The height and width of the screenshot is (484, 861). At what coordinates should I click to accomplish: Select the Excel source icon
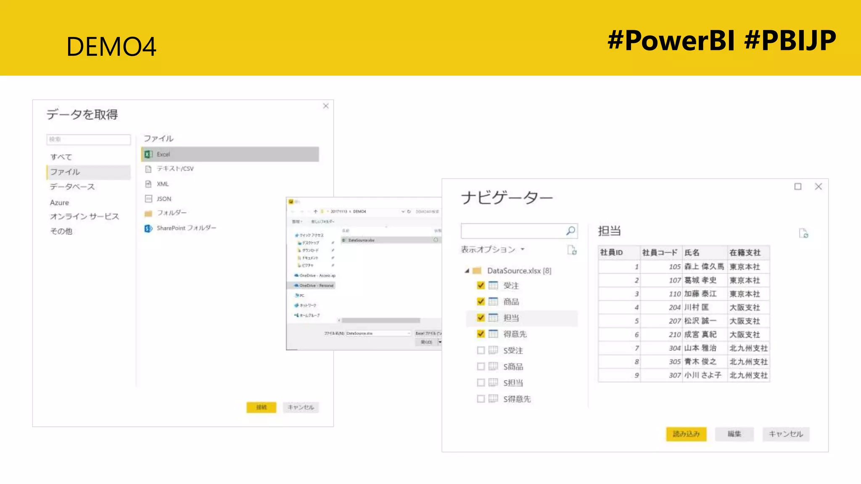point(148,154)
